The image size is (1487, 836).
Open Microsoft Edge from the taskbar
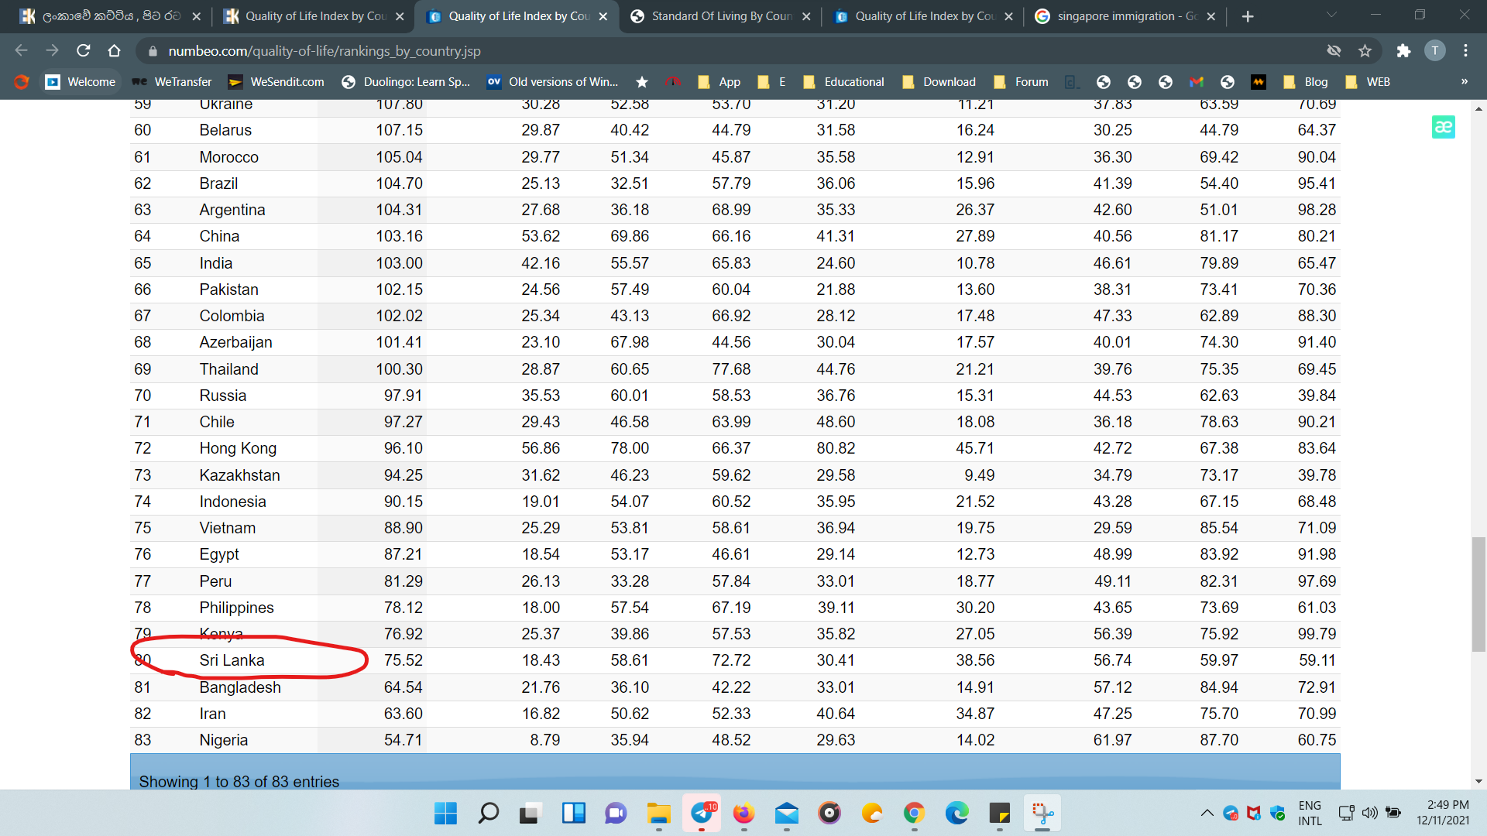pos(957,813)
